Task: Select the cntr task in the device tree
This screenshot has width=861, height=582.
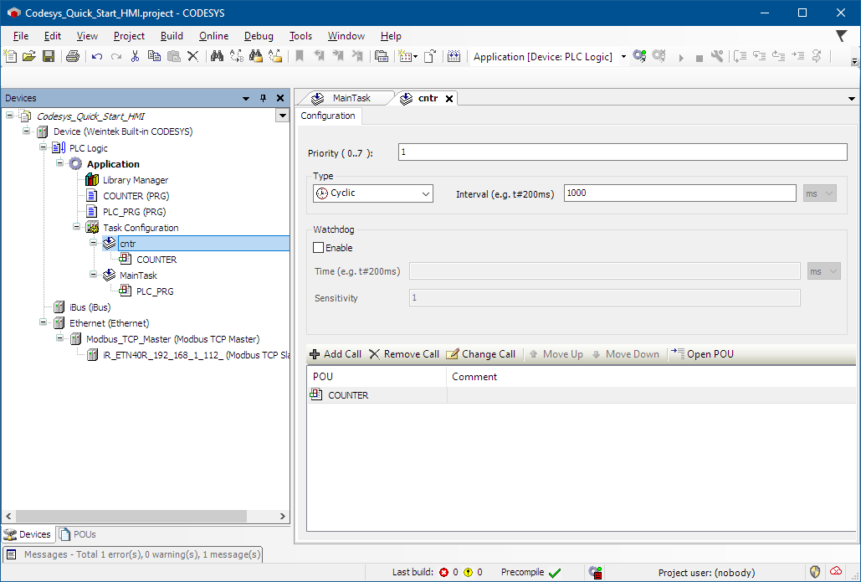Action: 203,244
